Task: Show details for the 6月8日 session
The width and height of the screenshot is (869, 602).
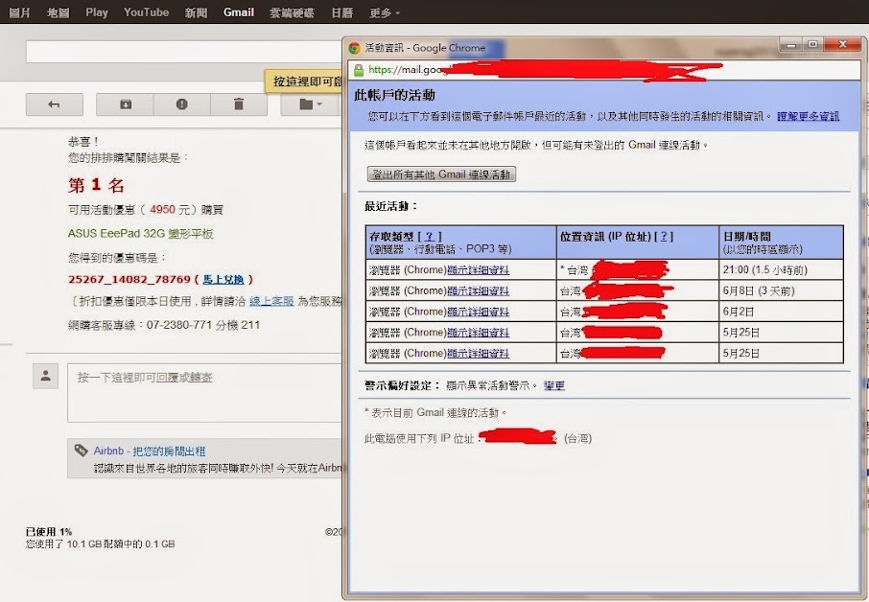Action: 478,290
